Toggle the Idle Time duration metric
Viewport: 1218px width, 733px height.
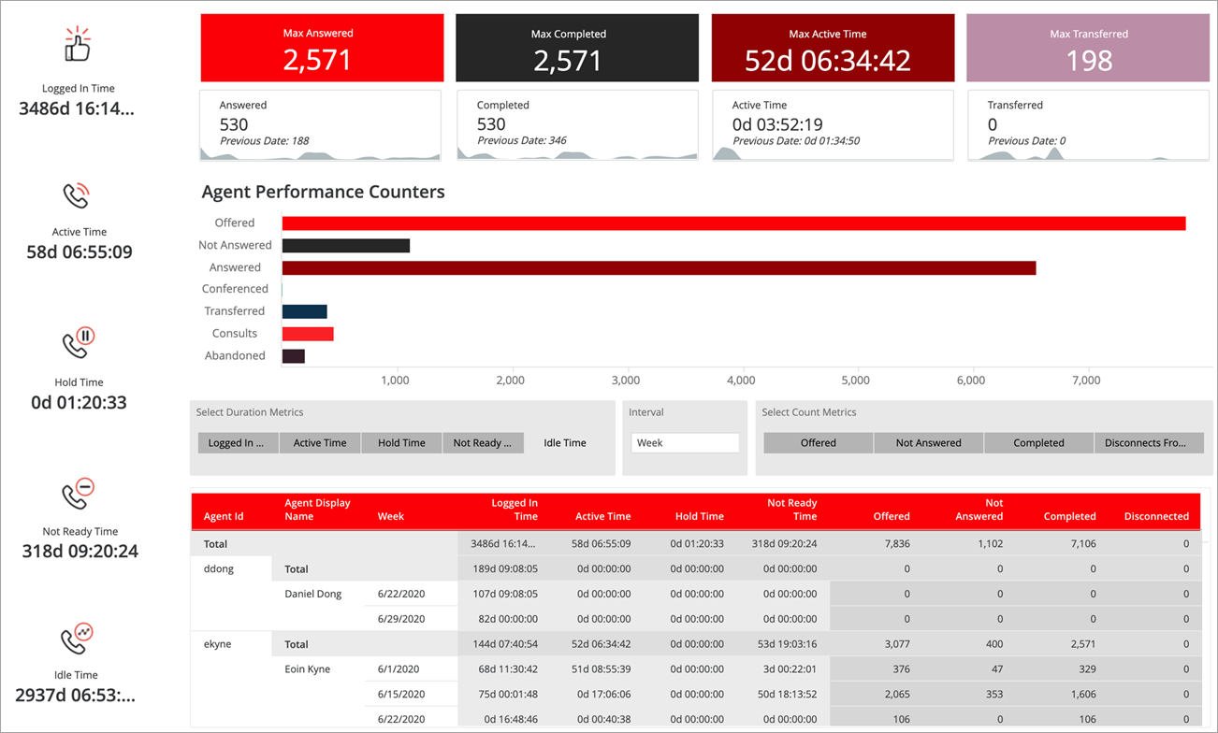coord(565,443)
